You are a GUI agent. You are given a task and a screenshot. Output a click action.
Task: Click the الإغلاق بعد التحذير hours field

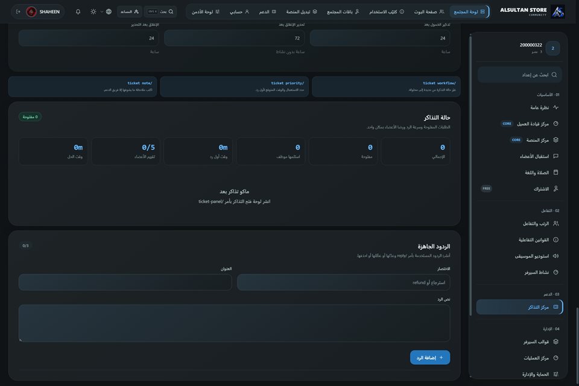point(89,39)
